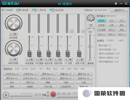The height and width of the screenshot is (100, 130).
Task: Select the 娃娃音 preset
Action: point(101,25)
